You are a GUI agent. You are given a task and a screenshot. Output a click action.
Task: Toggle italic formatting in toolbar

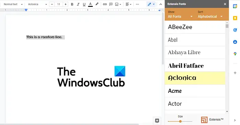(78, 4)
